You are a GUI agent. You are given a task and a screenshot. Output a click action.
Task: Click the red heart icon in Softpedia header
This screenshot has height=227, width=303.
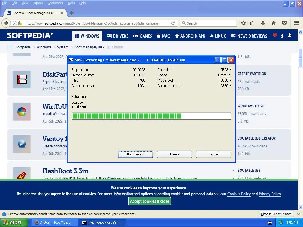point(275,35)
